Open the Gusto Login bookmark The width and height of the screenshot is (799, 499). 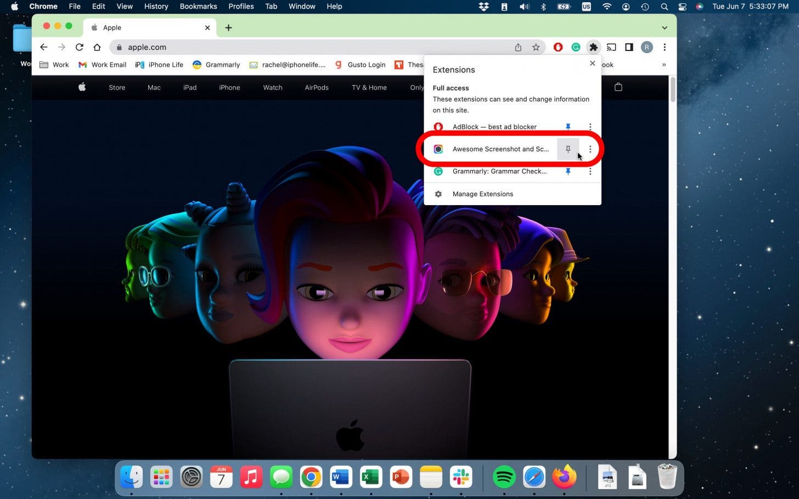360,65
